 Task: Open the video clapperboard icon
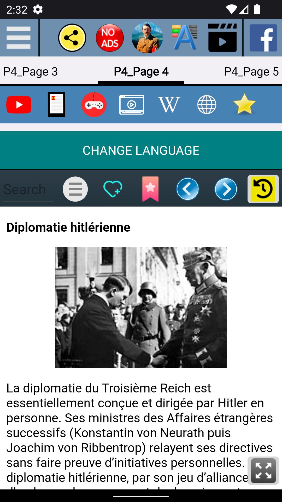coord(222,38)
